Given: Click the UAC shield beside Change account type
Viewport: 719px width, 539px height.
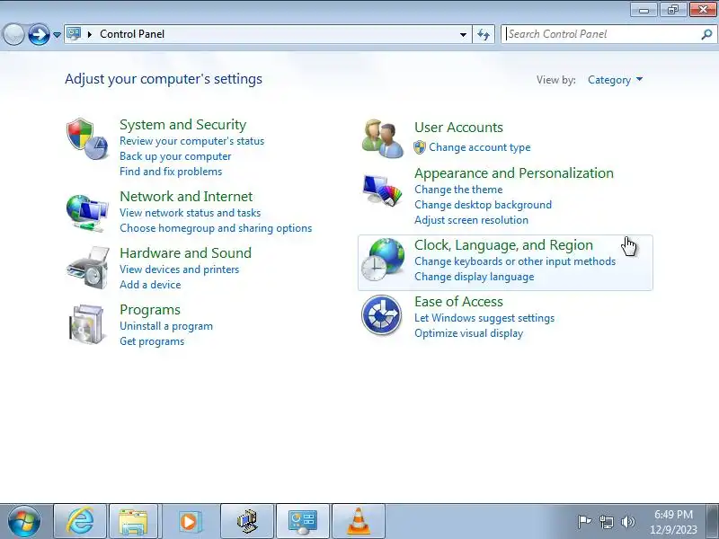Looking at the screenshot, I should (x=420, y=147).
